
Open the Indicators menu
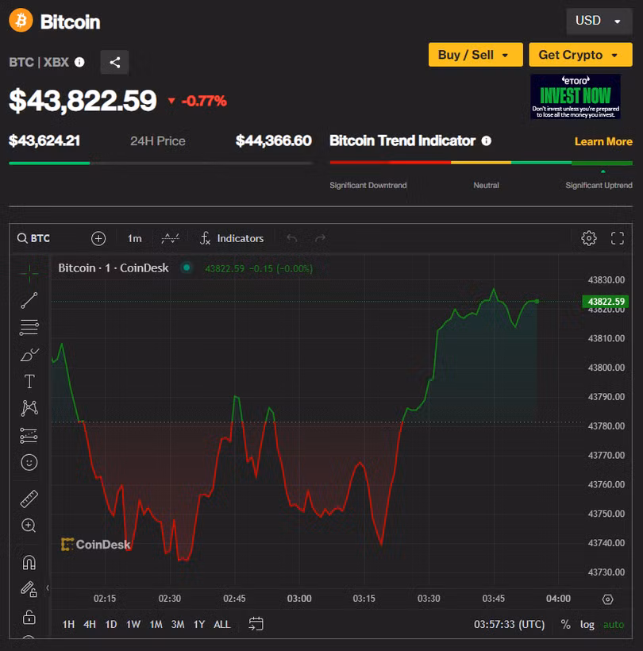point(232,238)
